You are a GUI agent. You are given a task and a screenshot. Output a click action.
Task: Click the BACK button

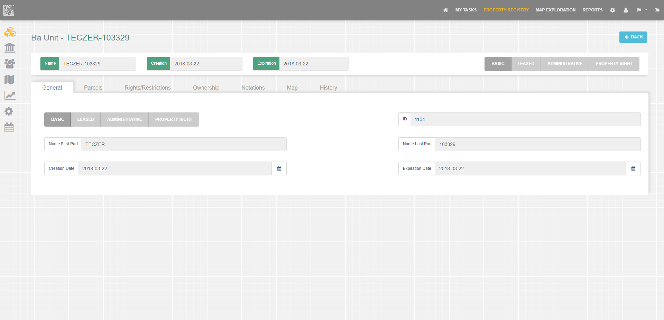[633, 37]
